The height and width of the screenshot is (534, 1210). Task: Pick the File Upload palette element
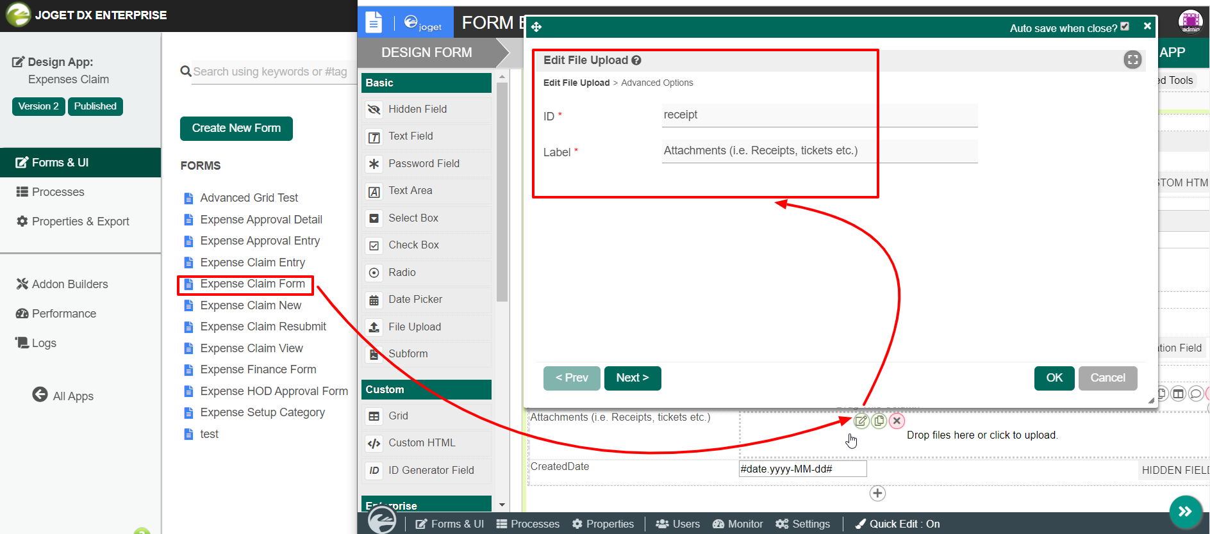click(x=427, y=327)
